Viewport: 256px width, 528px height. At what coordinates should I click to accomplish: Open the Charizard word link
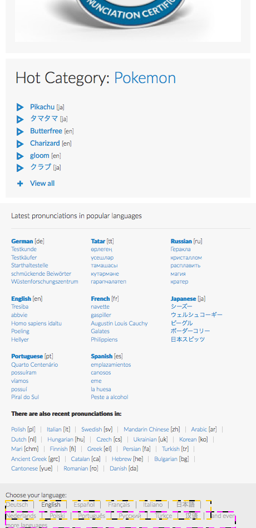(x=45, y=143)
